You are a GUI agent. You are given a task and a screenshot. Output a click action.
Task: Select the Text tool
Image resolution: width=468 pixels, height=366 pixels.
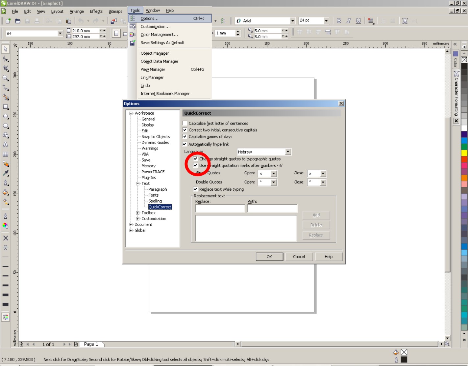tap(6, 145)
